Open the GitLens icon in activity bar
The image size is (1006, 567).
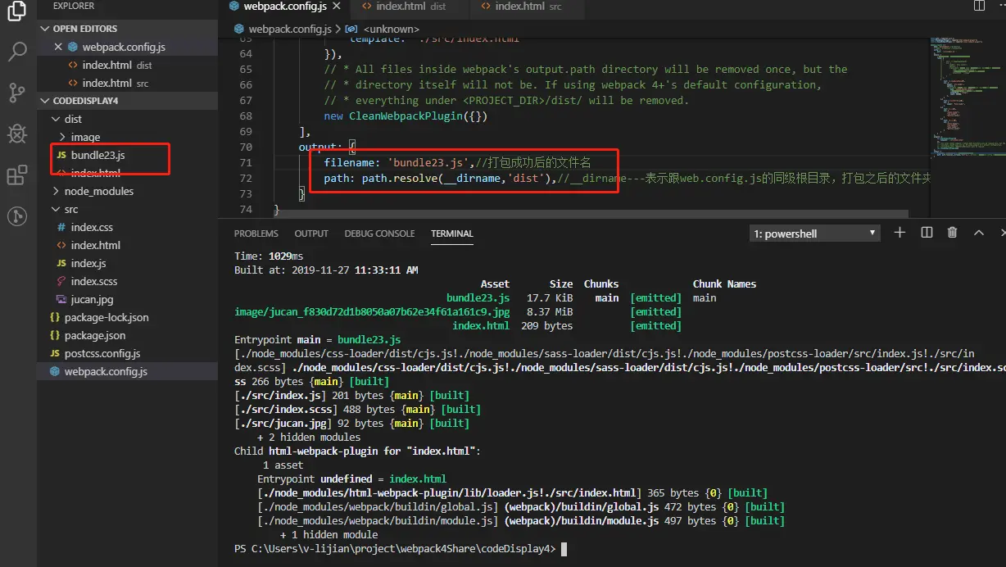(17, 216)
